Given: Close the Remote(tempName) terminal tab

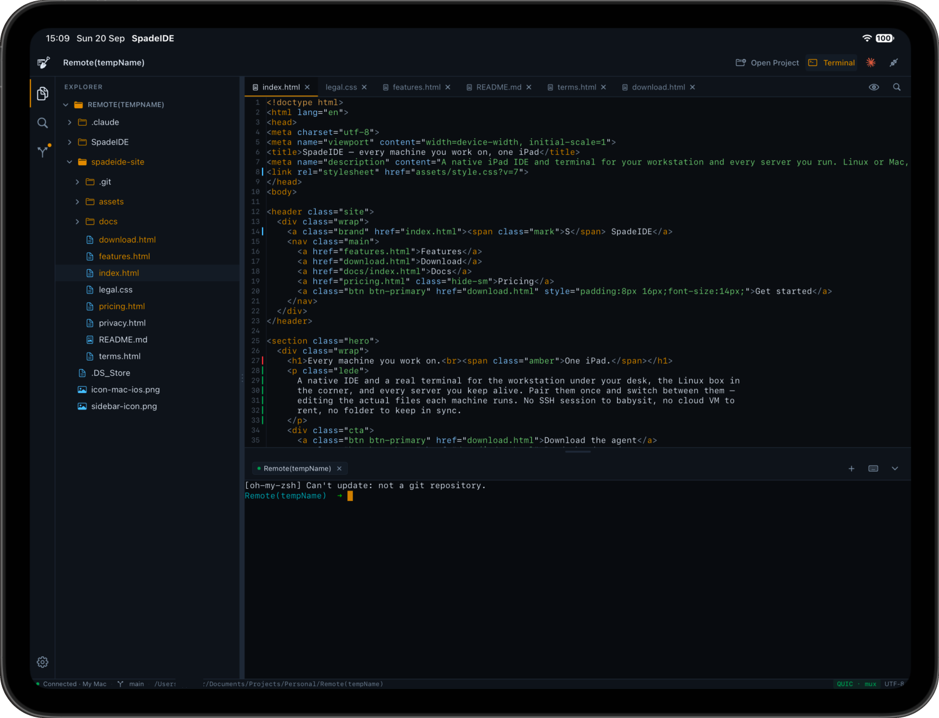Looking at the screenshot, I should coord(339,469).
